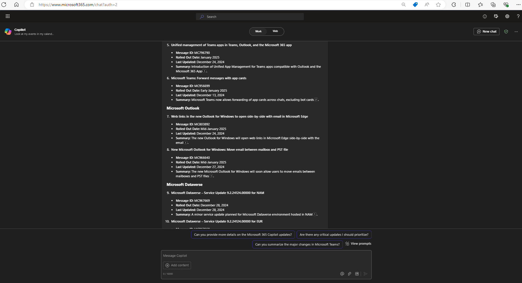This screenshot has height=283, width=522.
Task: Click the browser address bar URL
Action: pyautogui.click(x=78, y=5)
